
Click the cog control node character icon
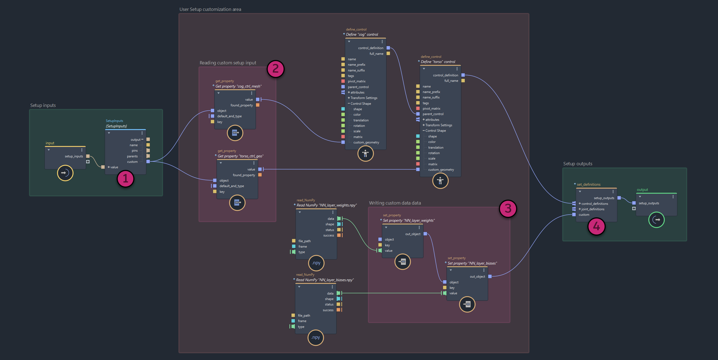pos(365,154)
